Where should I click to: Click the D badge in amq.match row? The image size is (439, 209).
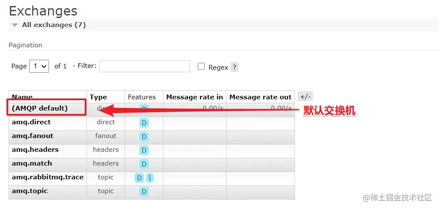tap(144, 164)
